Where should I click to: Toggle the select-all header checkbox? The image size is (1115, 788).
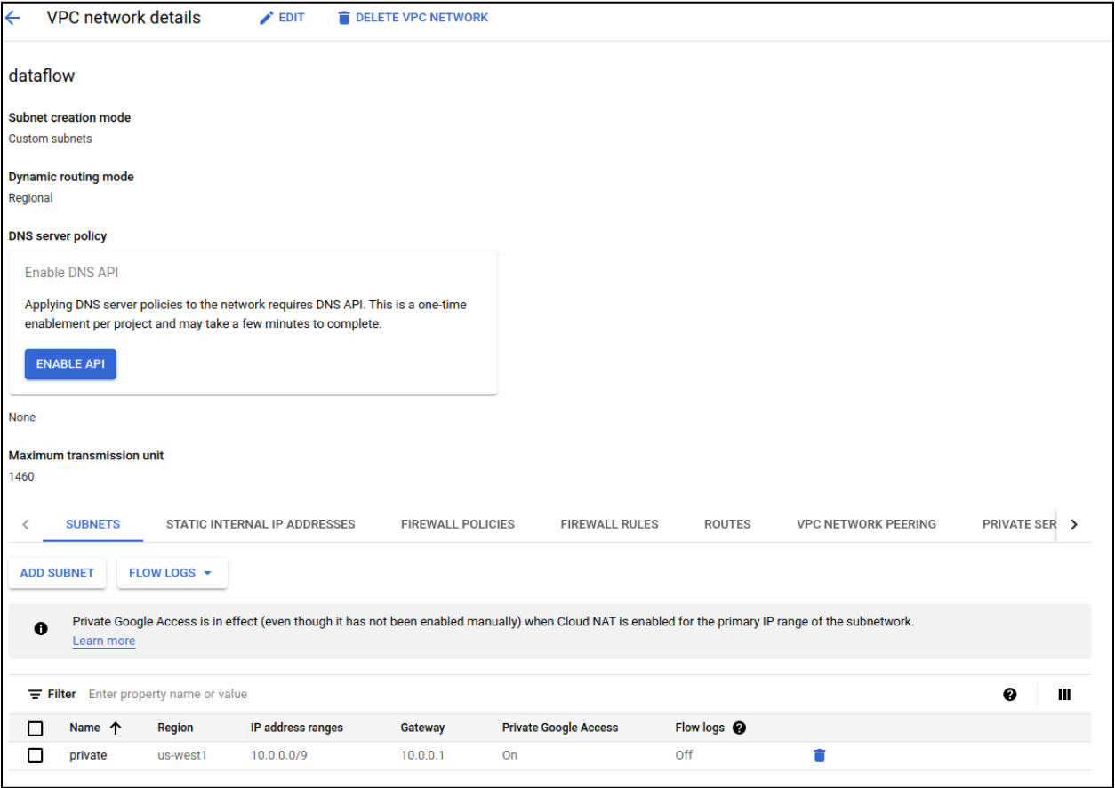pos(36,728)
